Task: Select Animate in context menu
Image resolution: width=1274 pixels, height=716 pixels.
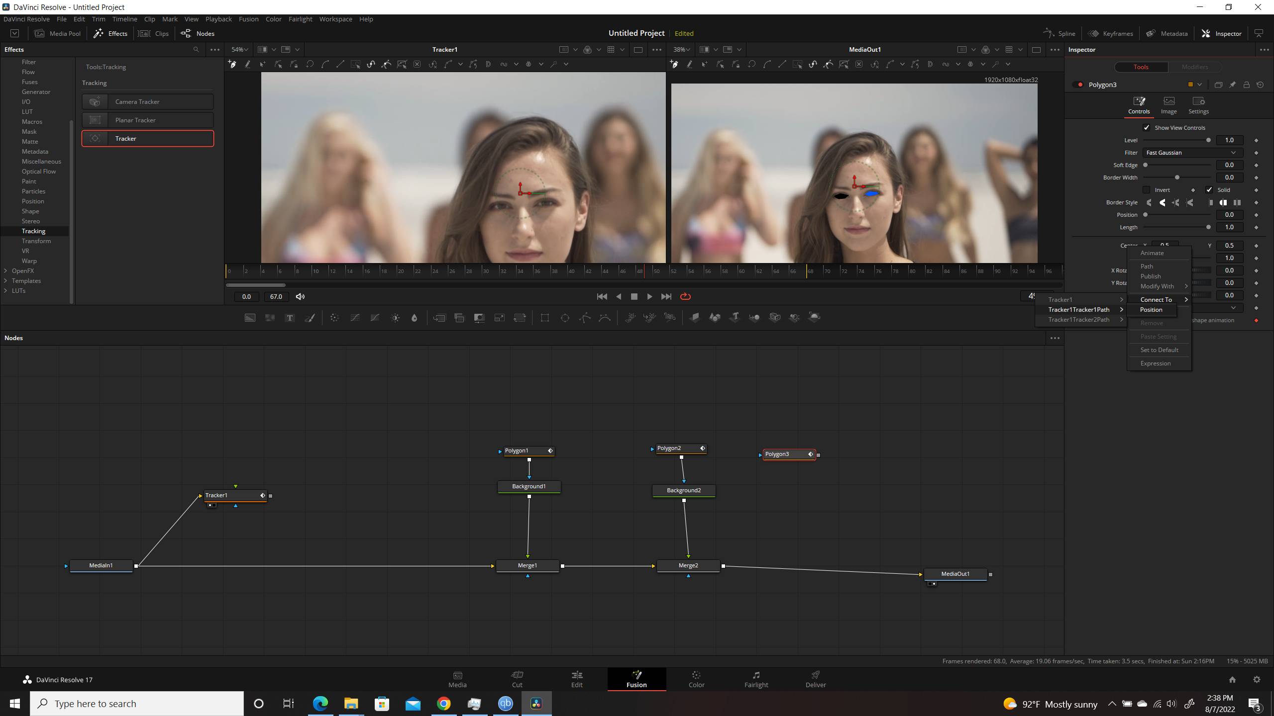Action: click(x=1152, y=253)
